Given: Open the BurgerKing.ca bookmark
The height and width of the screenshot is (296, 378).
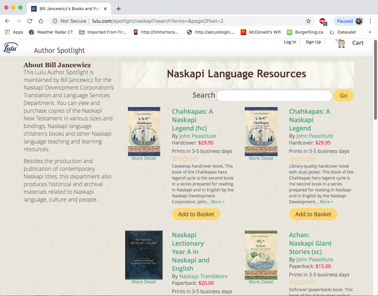Looking at the screenshot, I should (305, 32).
